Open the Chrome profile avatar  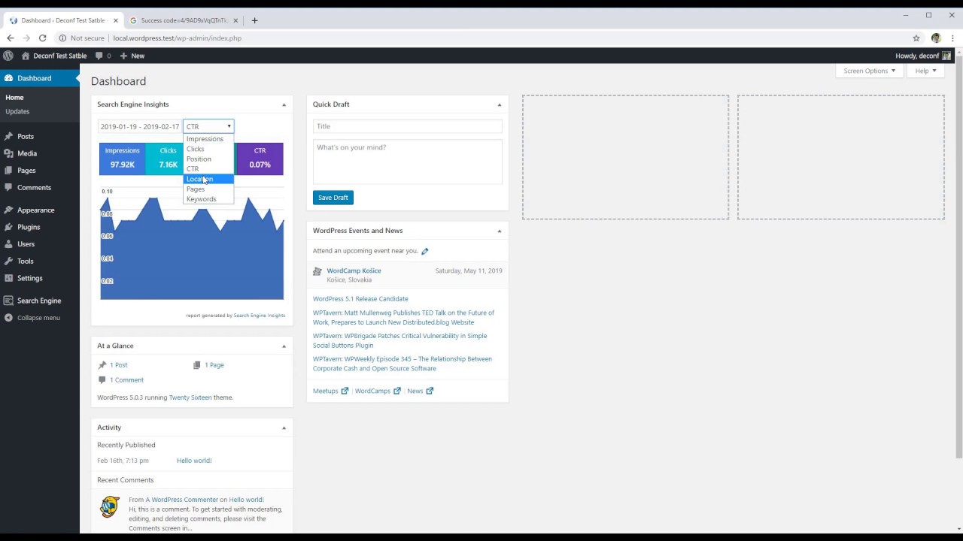tap(936, 38)
